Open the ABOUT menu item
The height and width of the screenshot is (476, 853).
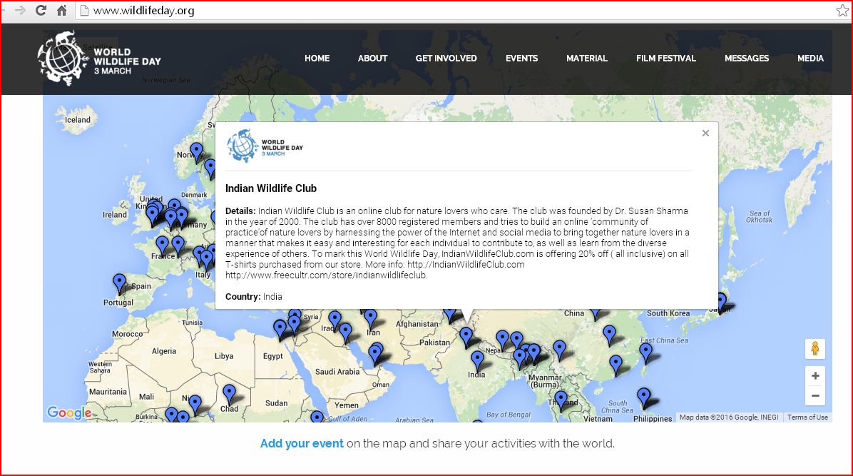coord(372,59)
